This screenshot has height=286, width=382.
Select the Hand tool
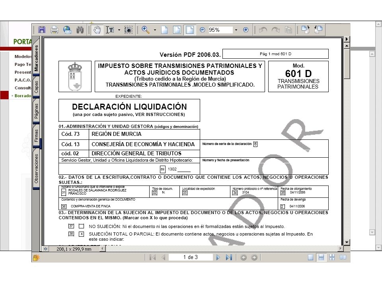[97, 30]
